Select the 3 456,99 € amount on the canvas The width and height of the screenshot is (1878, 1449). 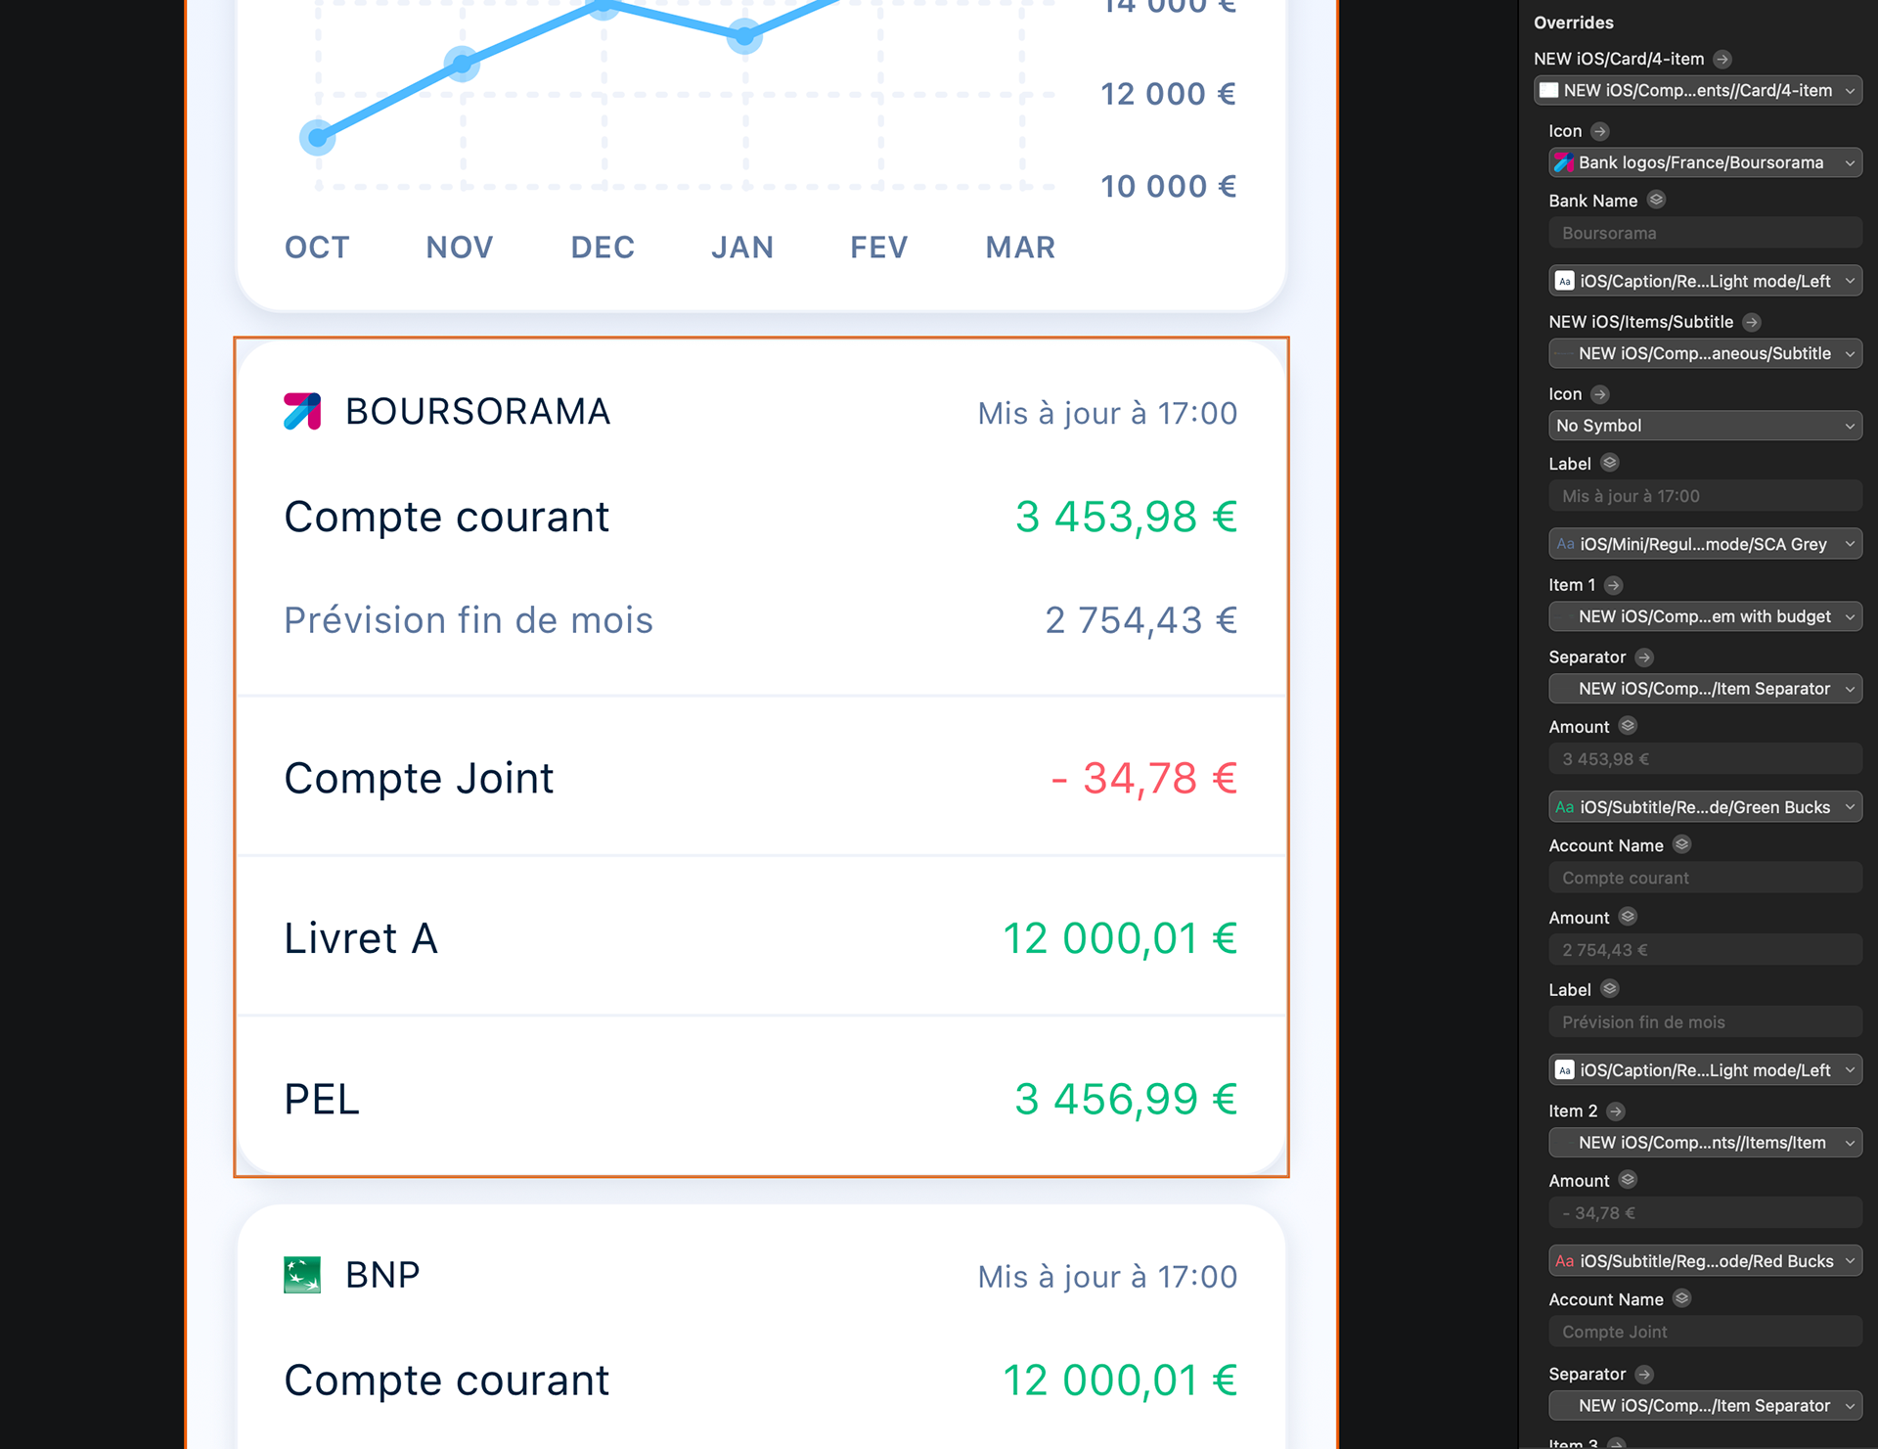pos(1126,1100)
